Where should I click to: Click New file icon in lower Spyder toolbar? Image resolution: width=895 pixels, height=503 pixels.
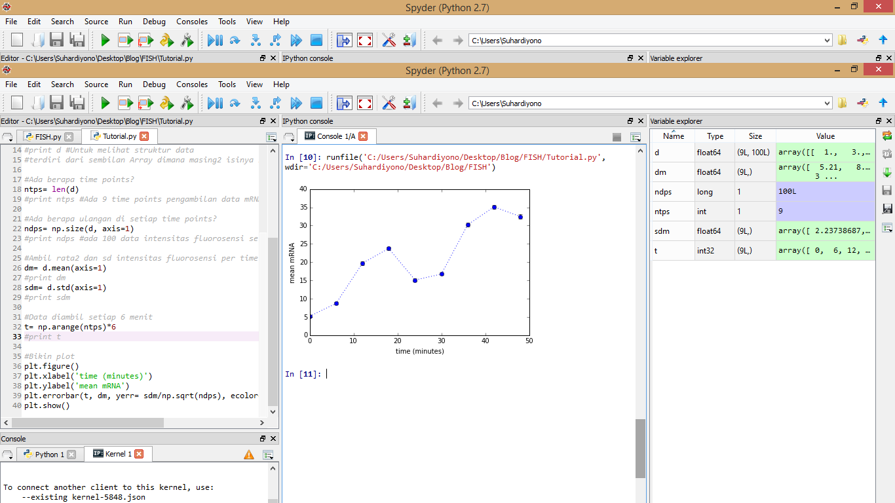(17, 103)
